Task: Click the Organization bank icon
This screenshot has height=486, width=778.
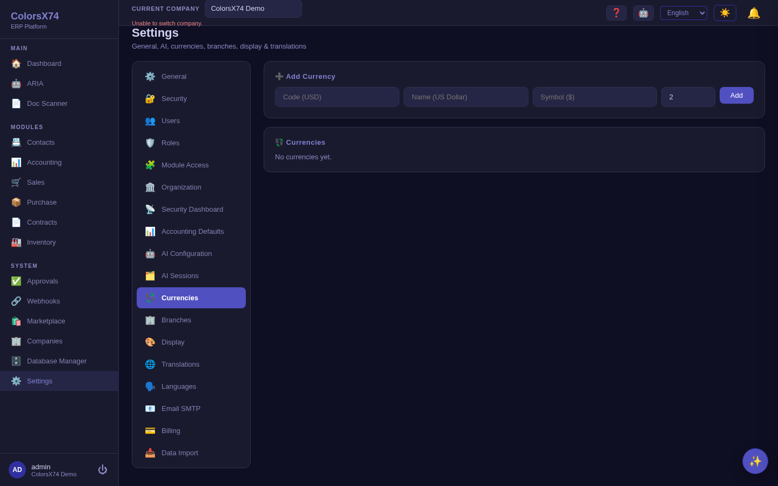Action: tap(150, 187)
